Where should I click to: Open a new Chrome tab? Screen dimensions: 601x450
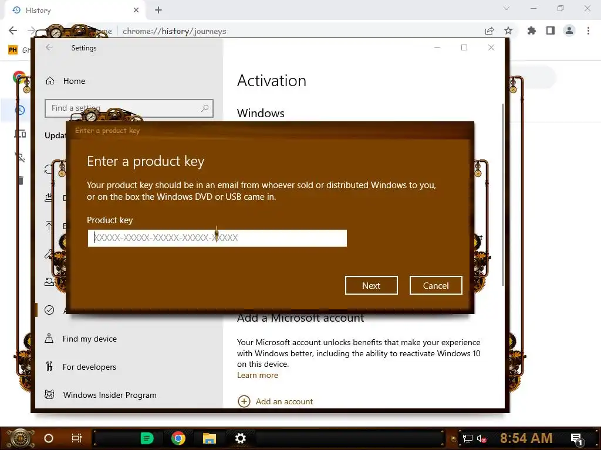click(158, 10)
